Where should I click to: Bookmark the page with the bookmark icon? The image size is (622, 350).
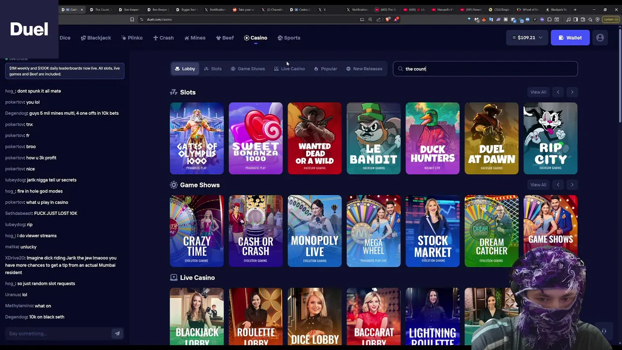pos(132,19)
